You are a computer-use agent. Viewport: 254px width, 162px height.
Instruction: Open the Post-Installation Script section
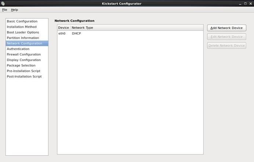(27, 76)
